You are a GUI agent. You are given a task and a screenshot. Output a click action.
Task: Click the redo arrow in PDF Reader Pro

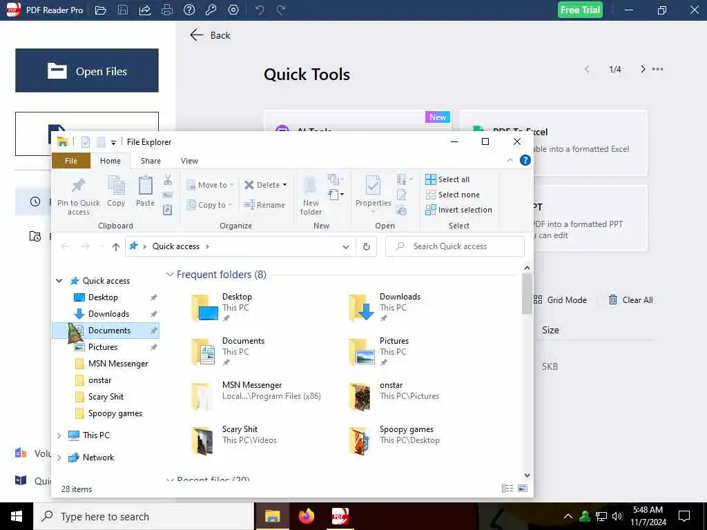281,10
